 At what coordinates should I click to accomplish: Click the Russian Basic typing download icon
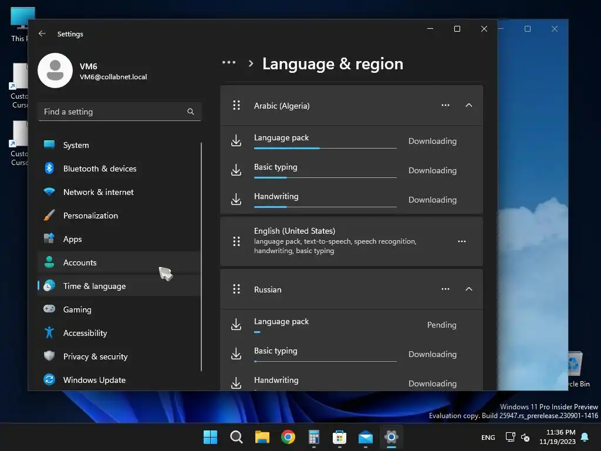coord(237,354)
